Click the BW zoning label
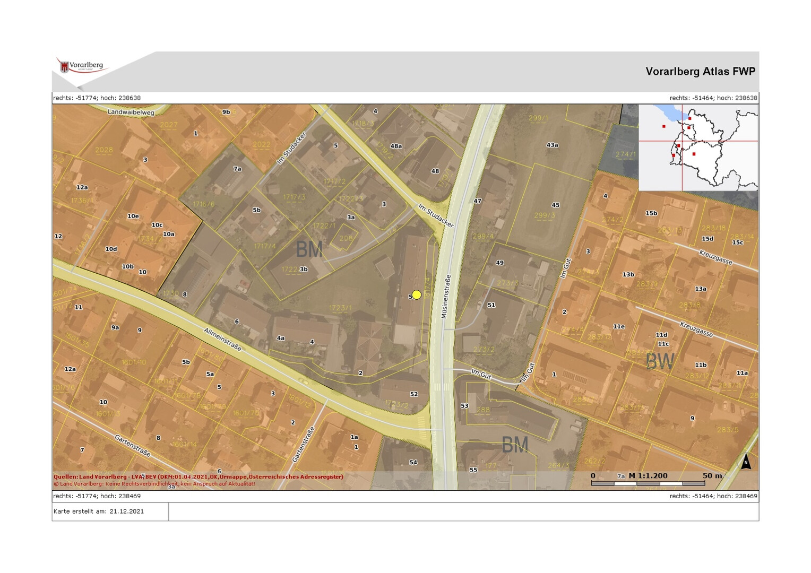The height and width of the screenshot is (573, 811). 660,361
